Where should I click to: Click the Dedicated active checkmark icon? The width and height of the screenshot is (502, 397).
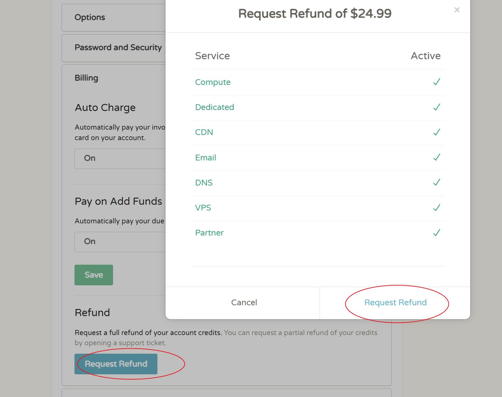[x=437, y=107]
